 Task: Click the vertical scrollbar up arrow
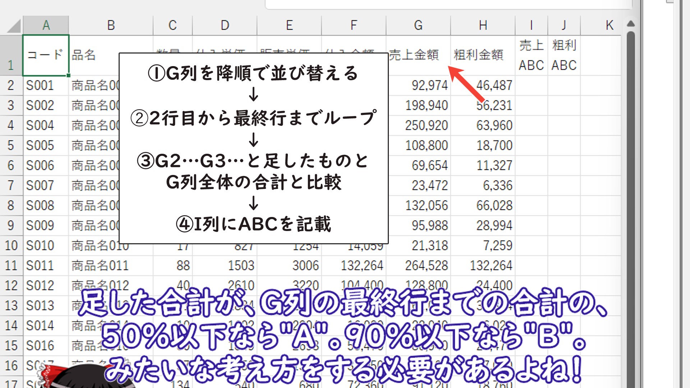click(631, 24)
